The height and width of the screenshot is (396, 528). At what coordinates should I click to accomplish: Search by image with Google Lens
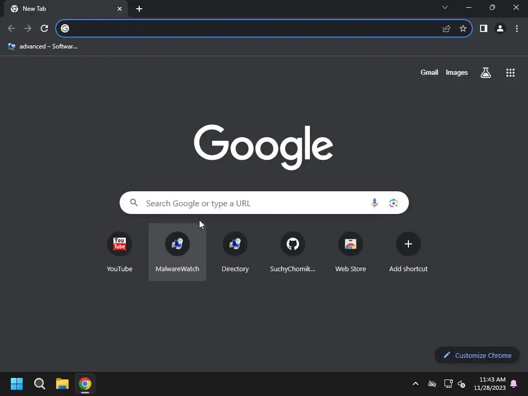[x=393, y=203]
